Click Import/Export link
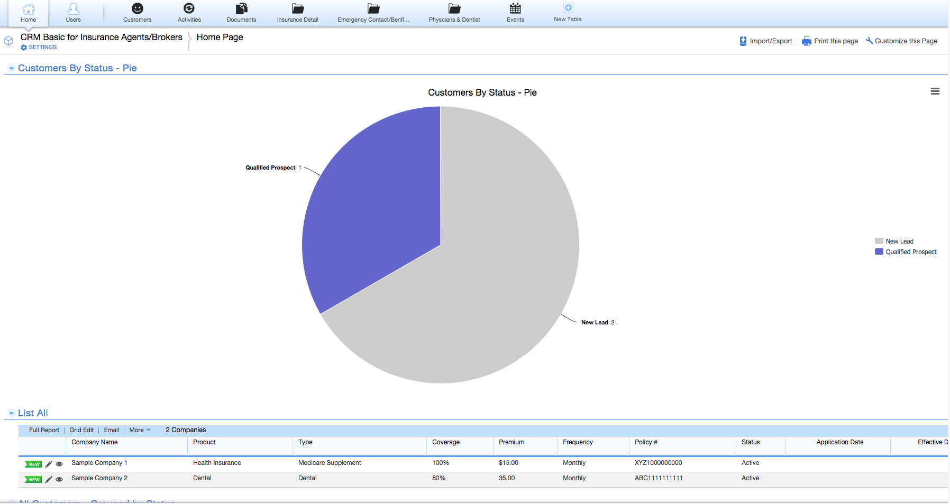This screenshot has width=950, height=504. 771,41
